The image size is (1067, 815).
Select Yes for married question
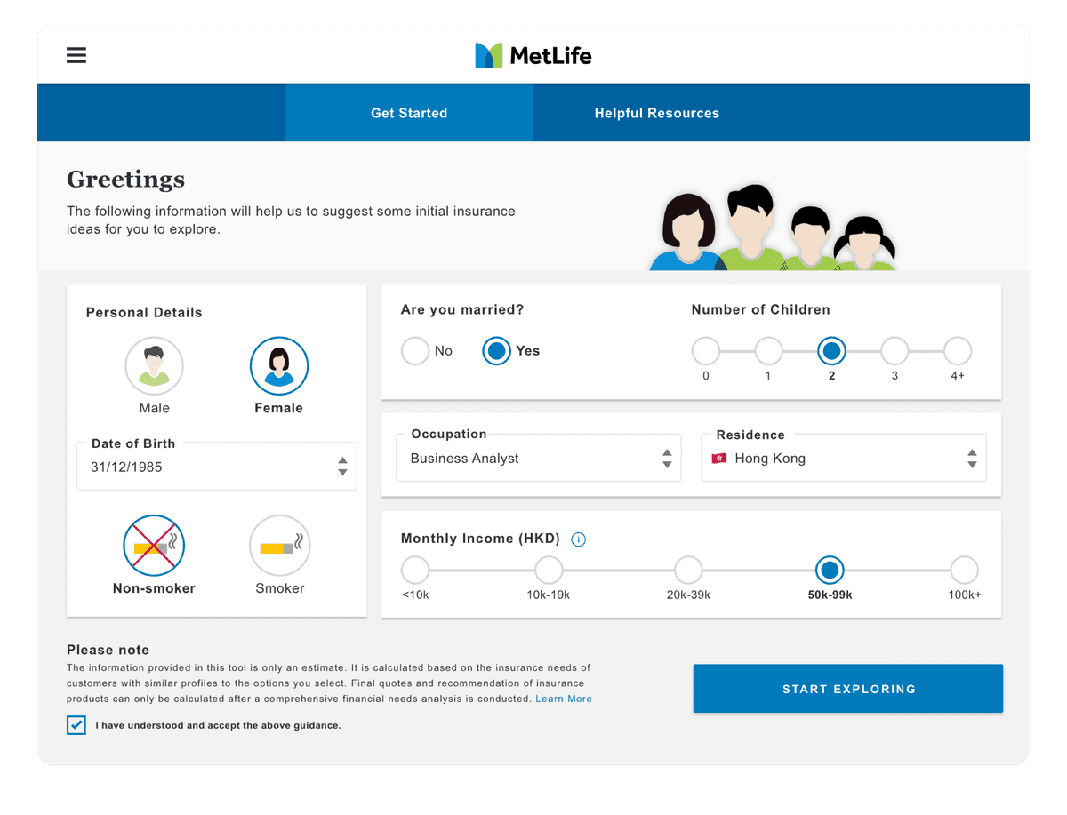[497, 351]
